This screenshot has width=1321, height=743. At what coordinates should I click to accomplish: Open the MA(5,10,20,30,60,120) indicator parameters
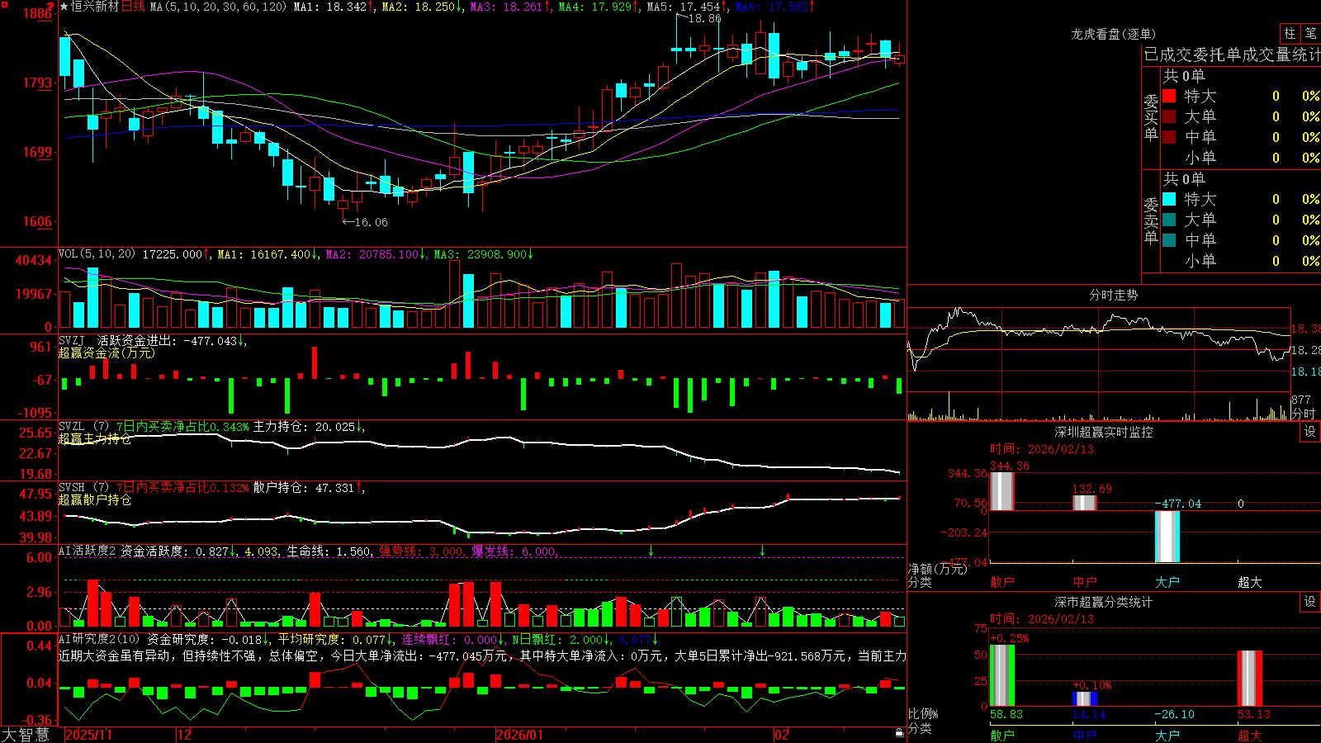coord(219,7)
